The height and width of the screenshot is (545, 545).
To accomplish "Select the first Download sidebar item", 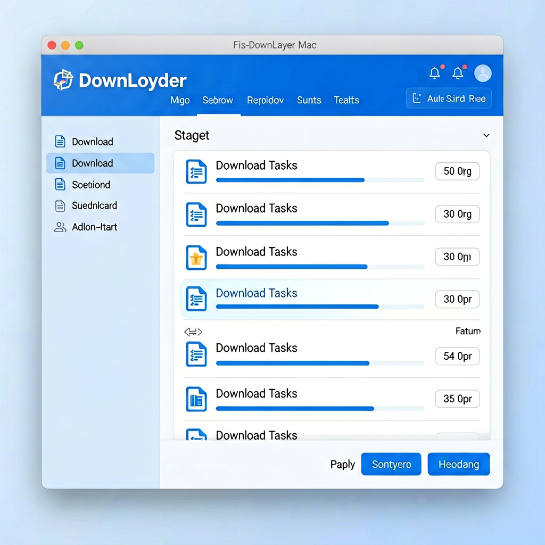I will click(100, 142).
